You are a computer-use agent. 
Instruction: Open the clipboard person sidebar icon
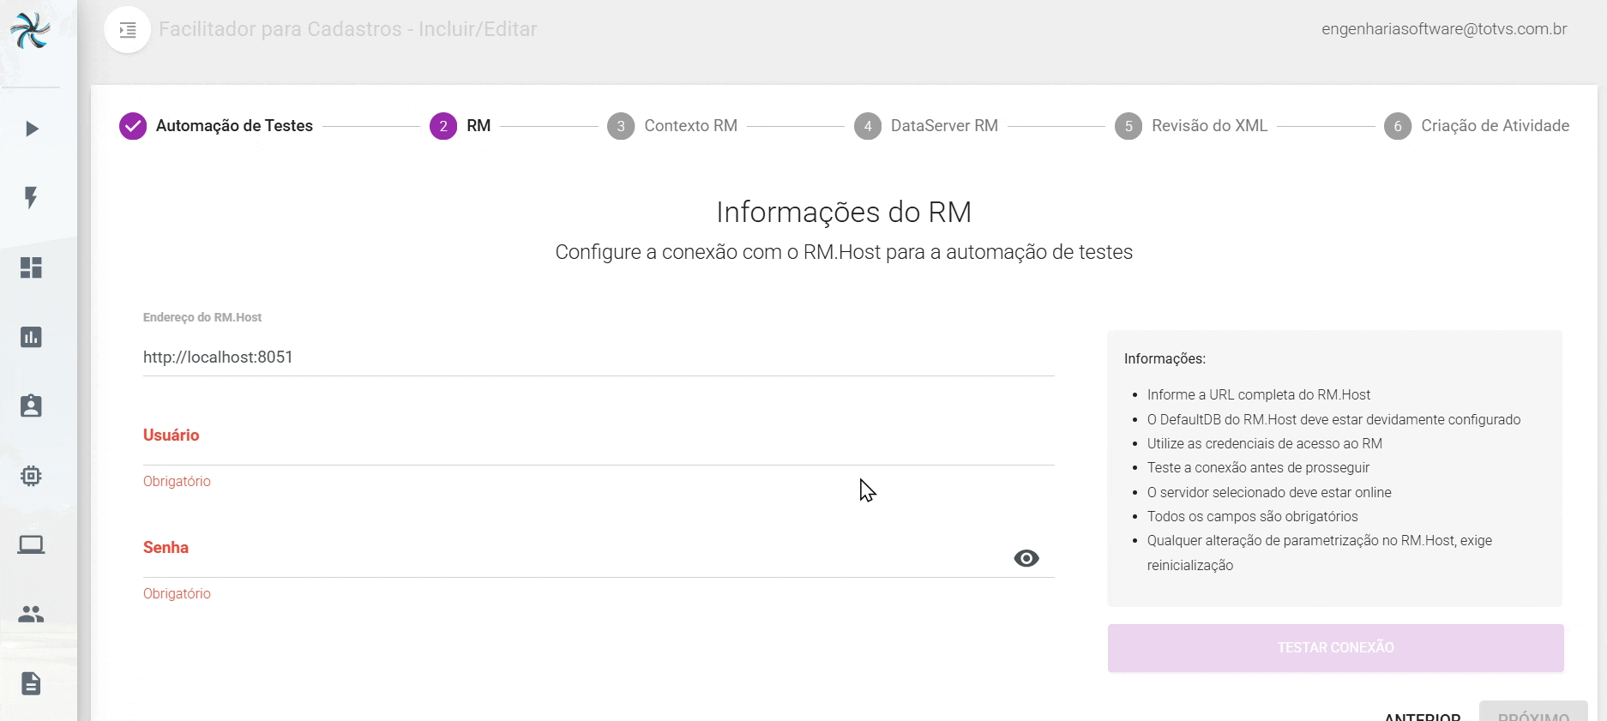[32, 406]
